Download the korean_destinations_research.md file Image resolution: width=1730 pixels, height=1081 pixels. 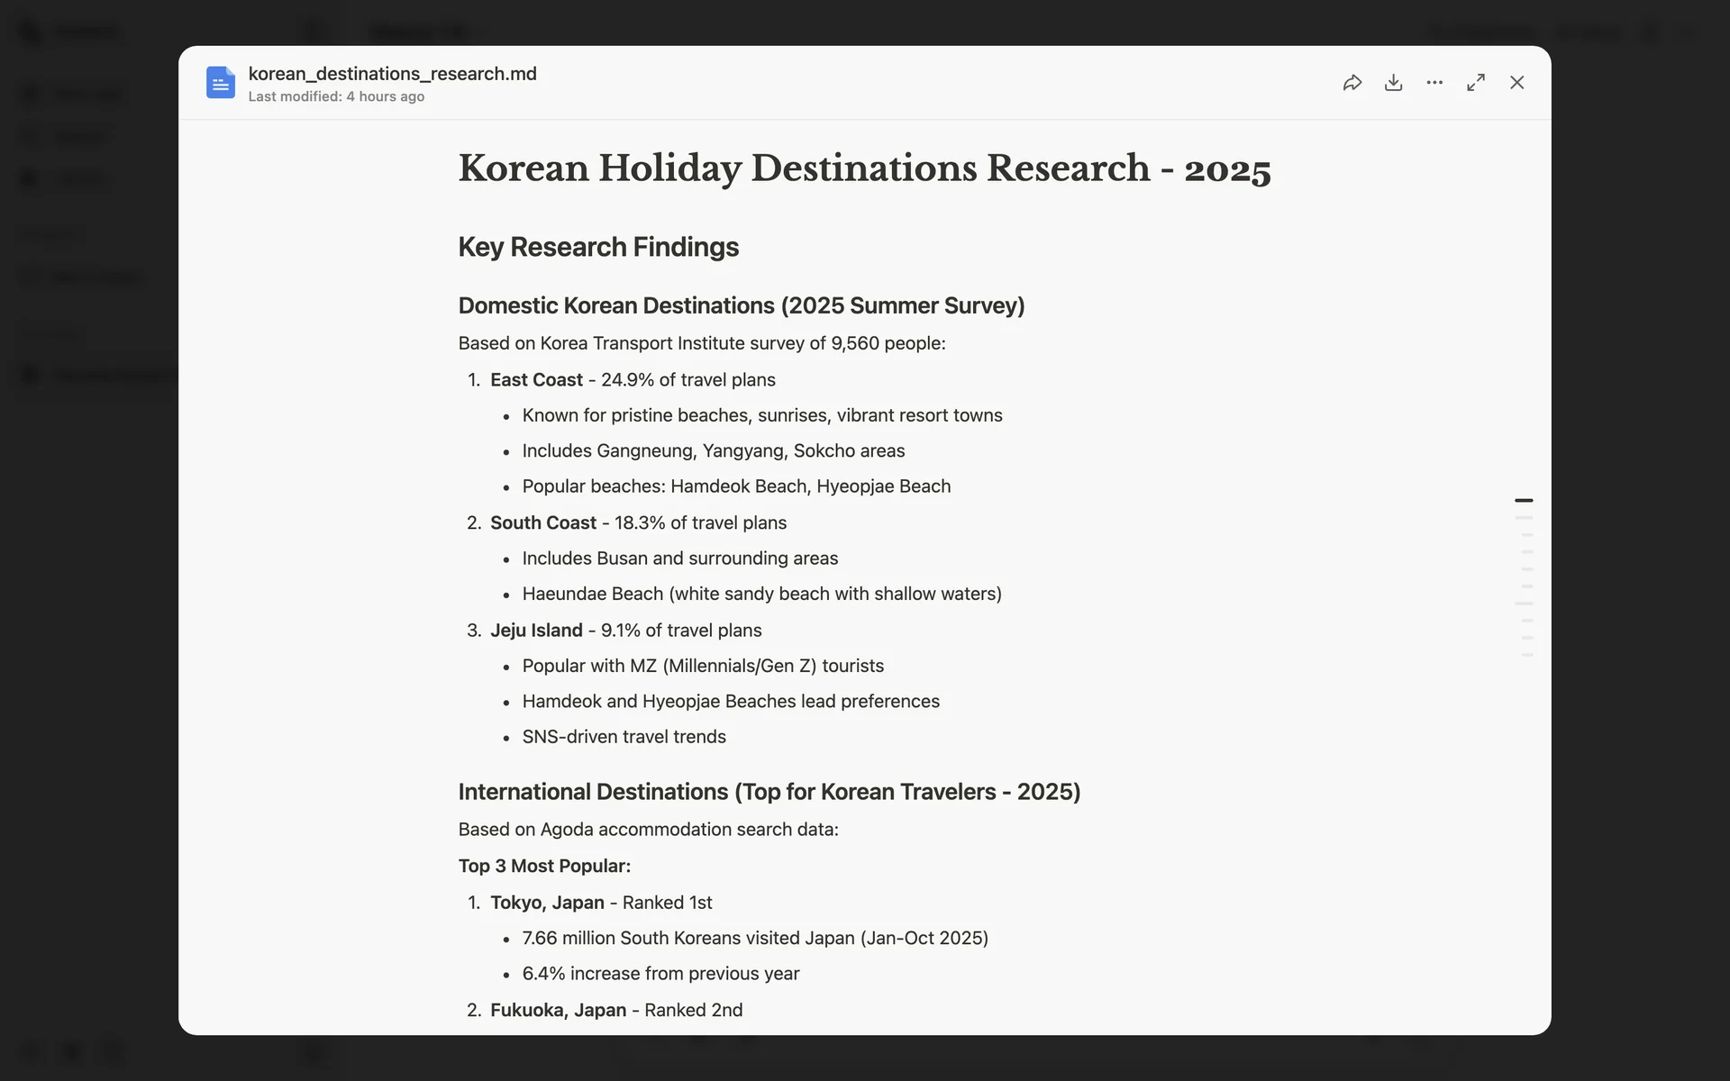click(x=1393, y=83)
